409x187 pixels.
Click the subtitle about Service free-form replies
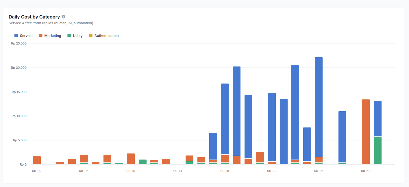51,23
